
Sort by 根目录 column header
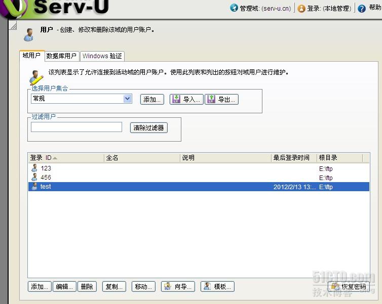point(340,158)
